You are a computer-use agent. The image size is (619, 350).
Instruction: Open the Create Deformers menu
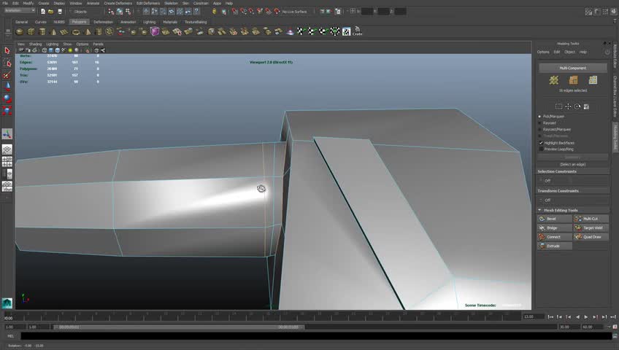pyautogui.click(x=118, y=3)
